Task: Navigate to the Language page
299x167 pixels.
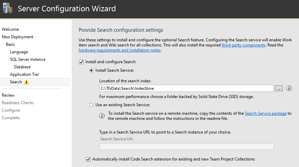Action: point(19,52)
